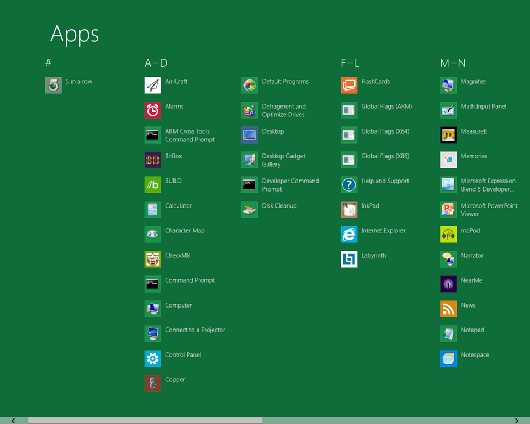
Task: Open the Control Panel gear icon
Action: coord(153,358)
